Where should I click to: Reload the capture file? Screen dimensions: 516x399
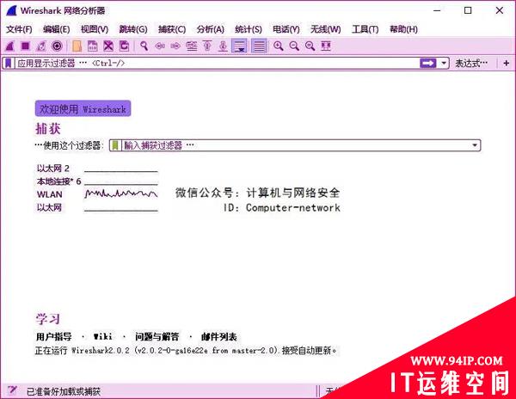[124, 46]
